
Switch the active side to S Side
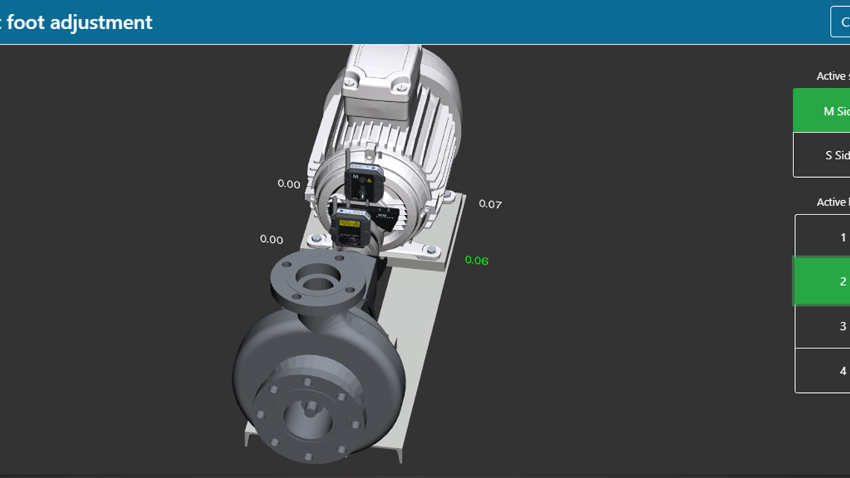coord(828,155)
